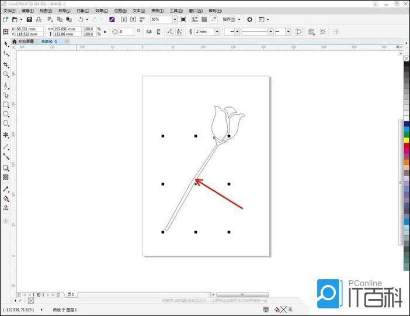Click the Save icon in toolbar
410x316 pixels.
point(30,19)
